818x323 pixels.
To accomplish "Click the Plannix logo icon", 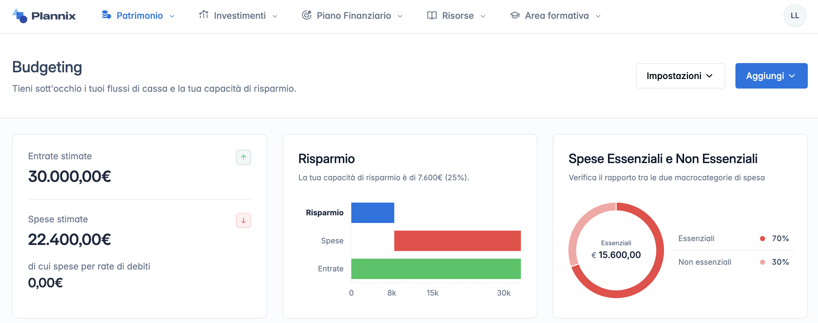I will coord(20,16).
